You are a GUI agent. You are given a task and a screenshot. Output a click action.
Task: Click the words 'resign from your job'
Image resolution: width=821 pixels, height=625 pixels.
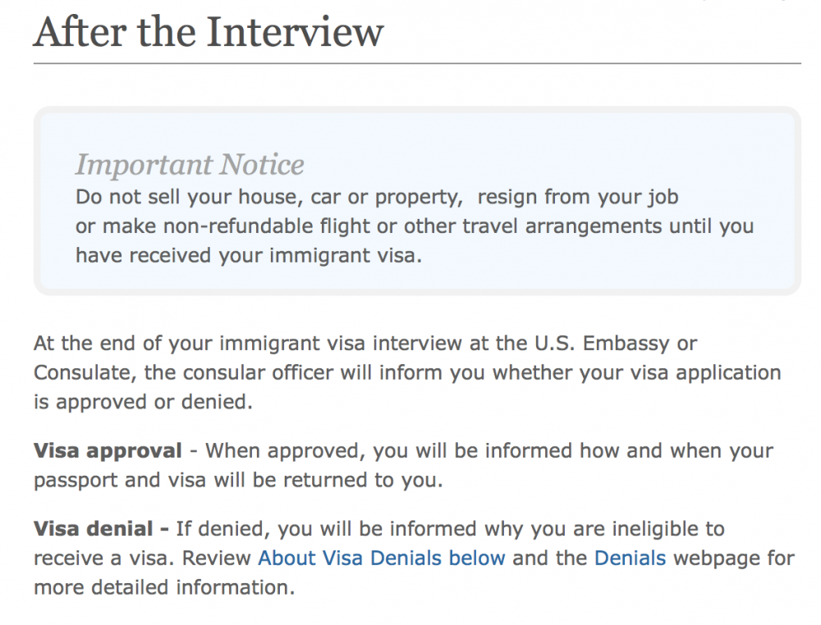tap(578, 197)
